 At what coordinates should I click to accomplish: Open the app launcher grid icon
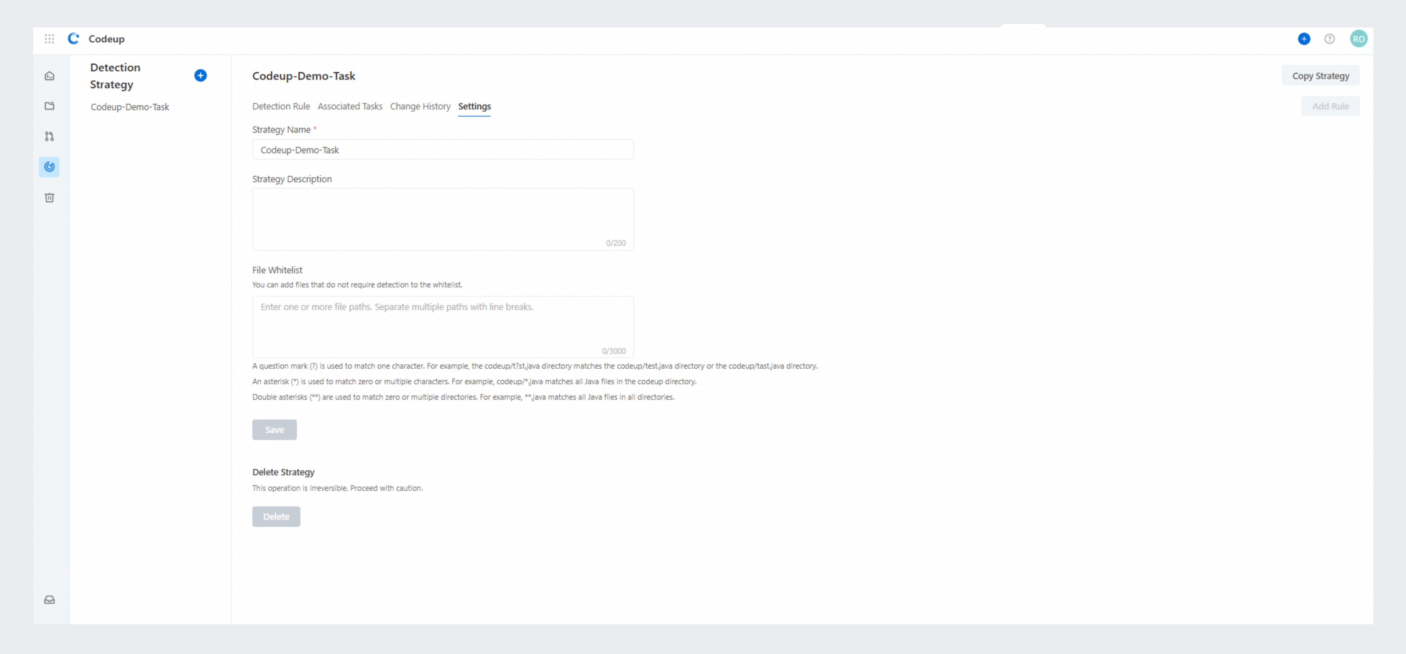(49, 39)
